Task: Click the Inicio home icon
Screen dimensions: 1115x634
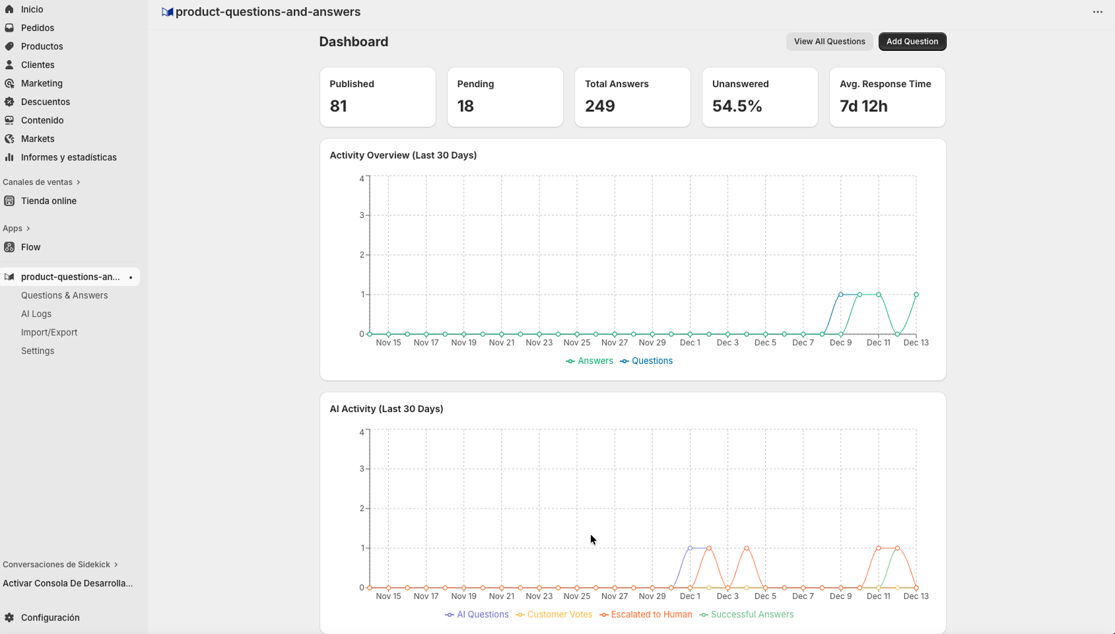Action: click(9, 9)
